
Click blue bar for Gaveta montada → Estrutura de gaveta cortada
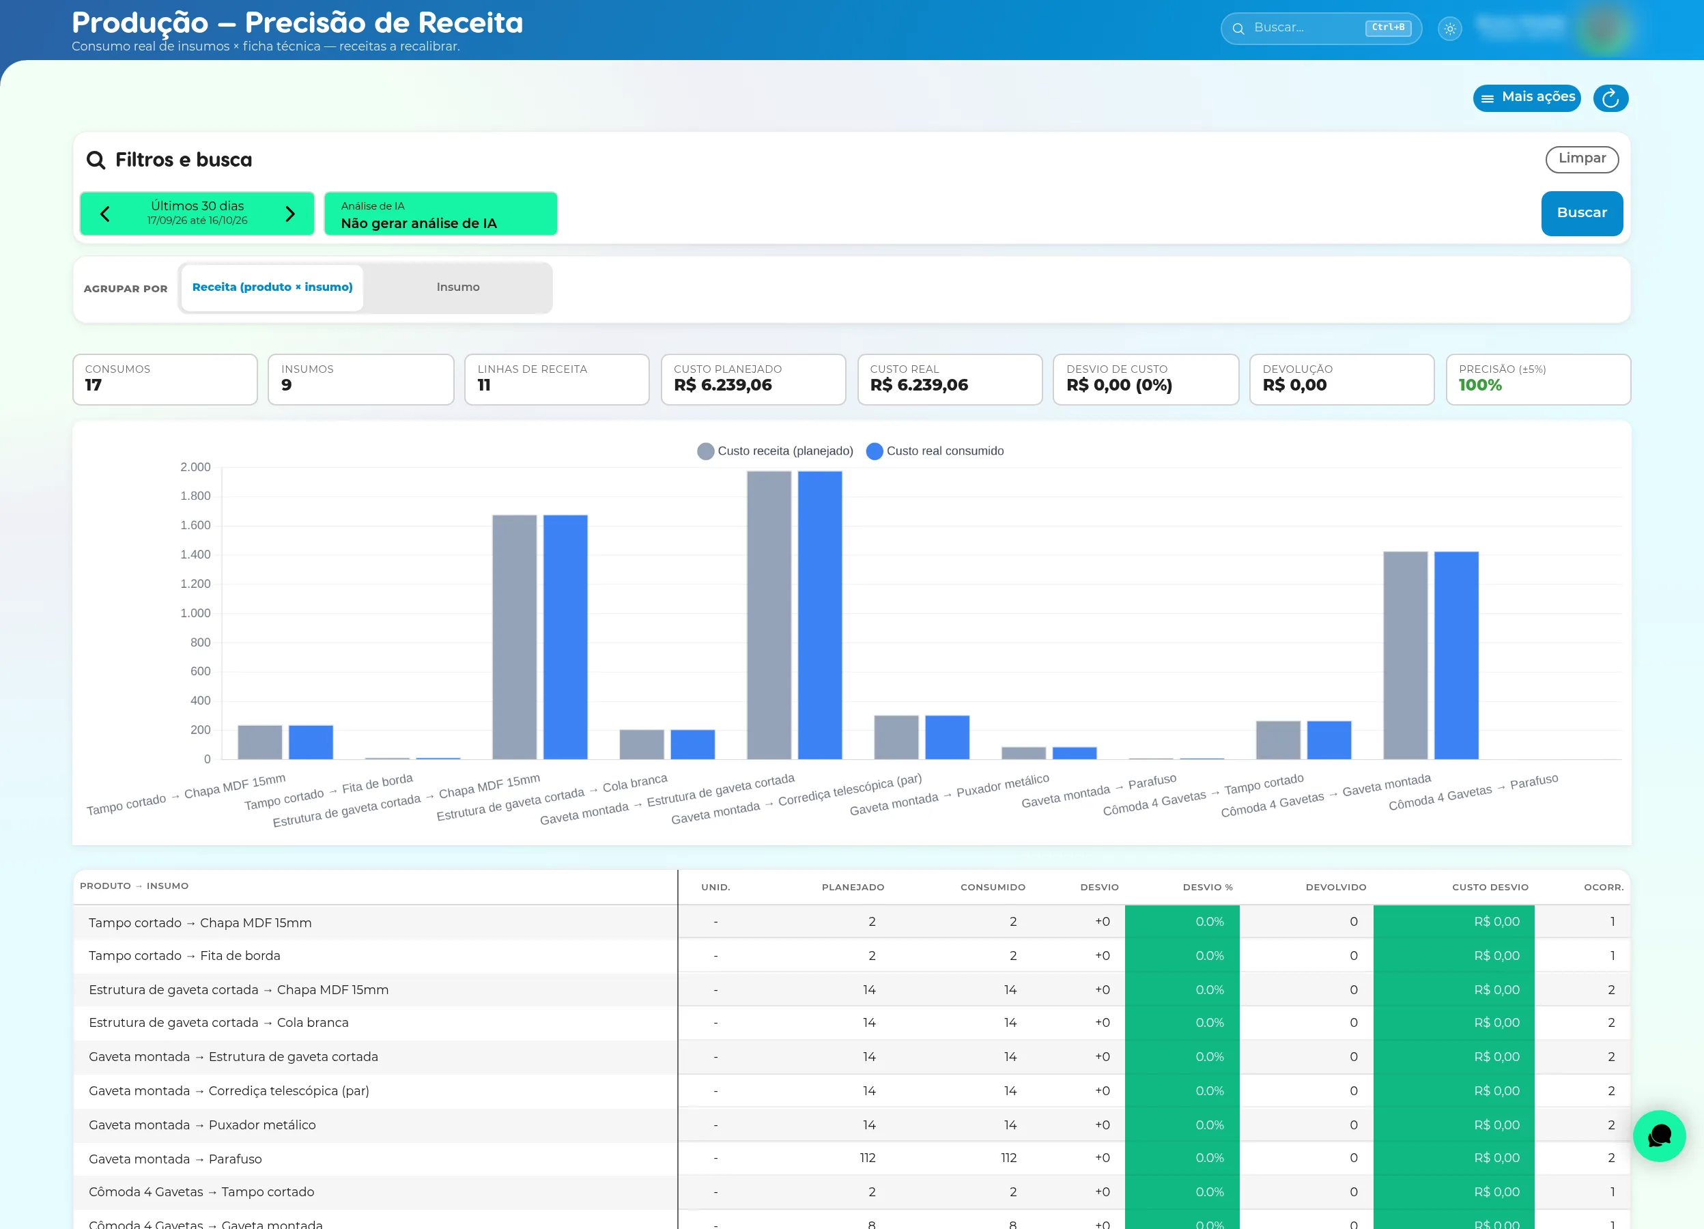pyautogui.click(x=820, y=614)
